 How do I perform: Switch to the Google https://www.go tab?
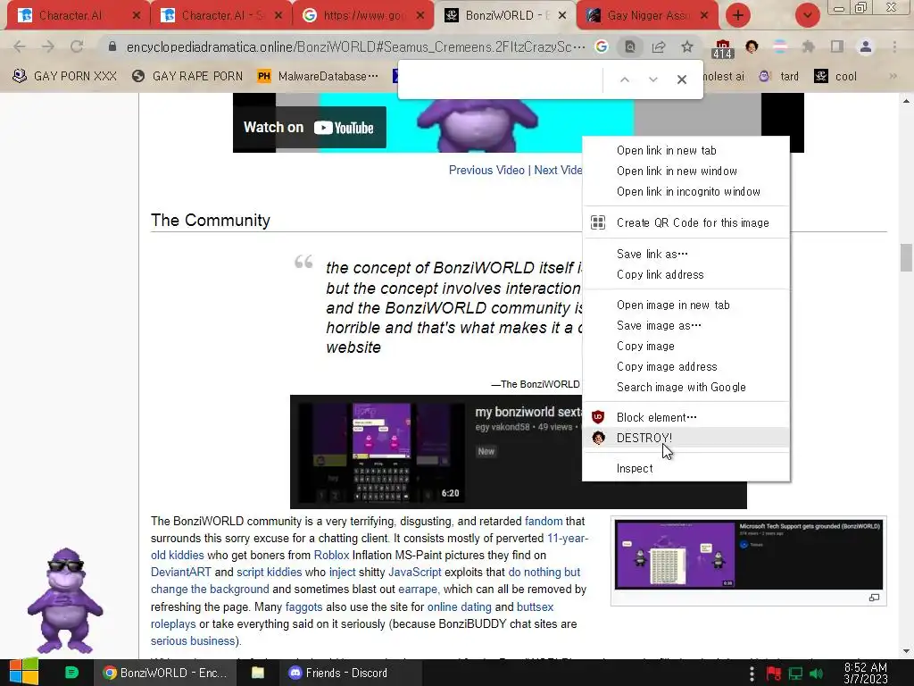click(x=364, y=15)
